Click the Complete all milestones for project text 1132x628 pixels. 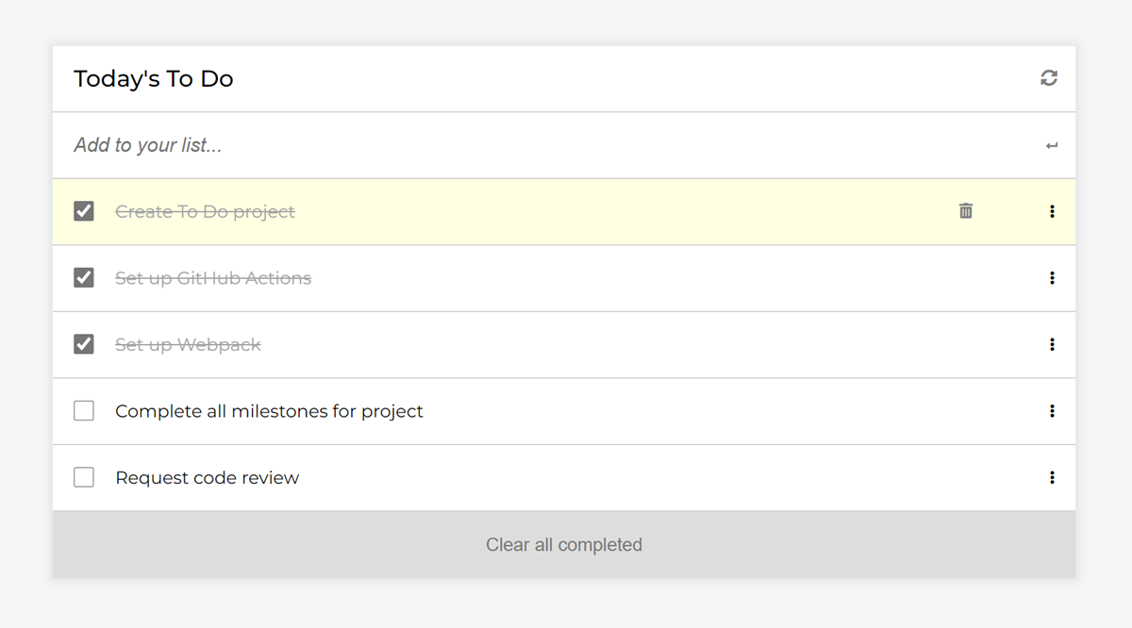pyautogui.click(x=269, y=411)
